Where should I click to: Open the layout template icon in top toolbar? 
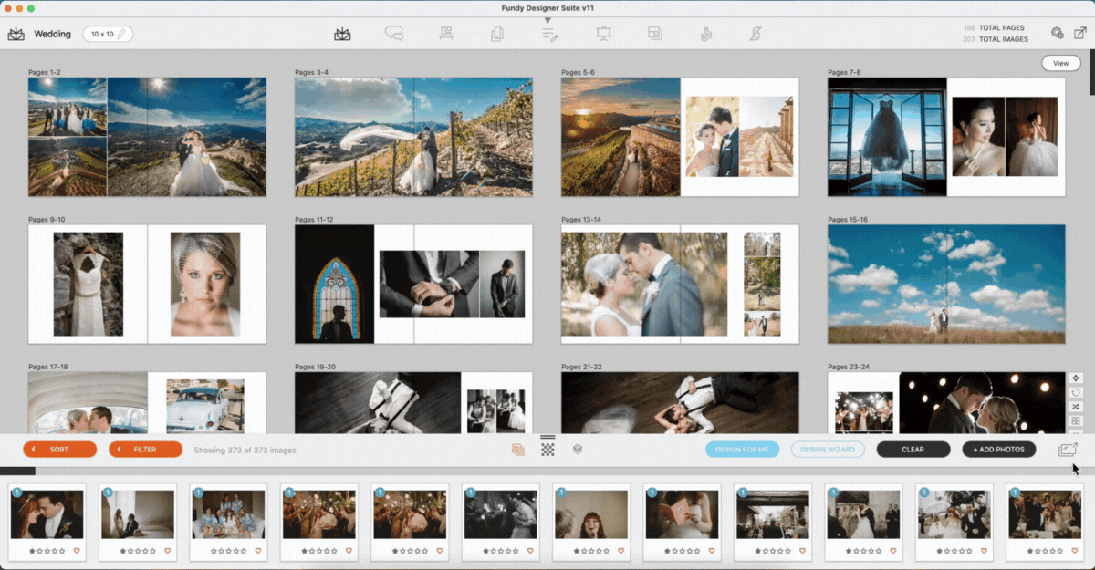(654, 34)
